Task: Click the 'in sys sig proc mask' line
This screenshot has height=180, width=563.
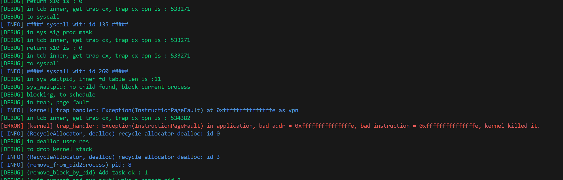Action: (59, 32)
